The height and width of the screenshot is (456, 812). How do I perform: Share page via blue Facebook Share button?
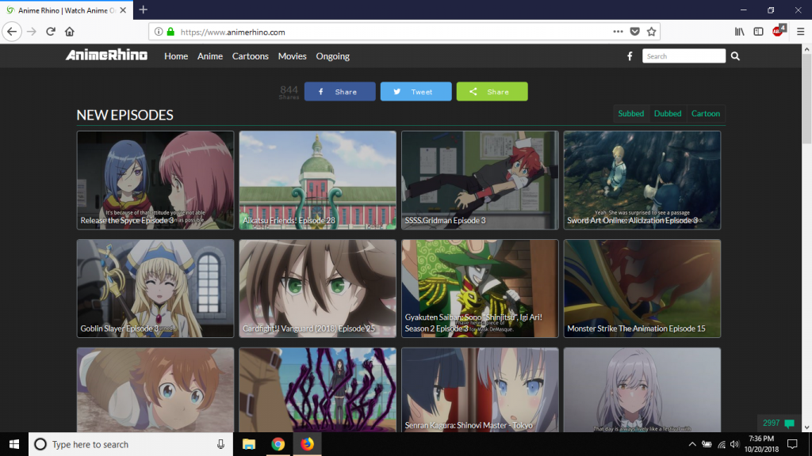[339, 92]
